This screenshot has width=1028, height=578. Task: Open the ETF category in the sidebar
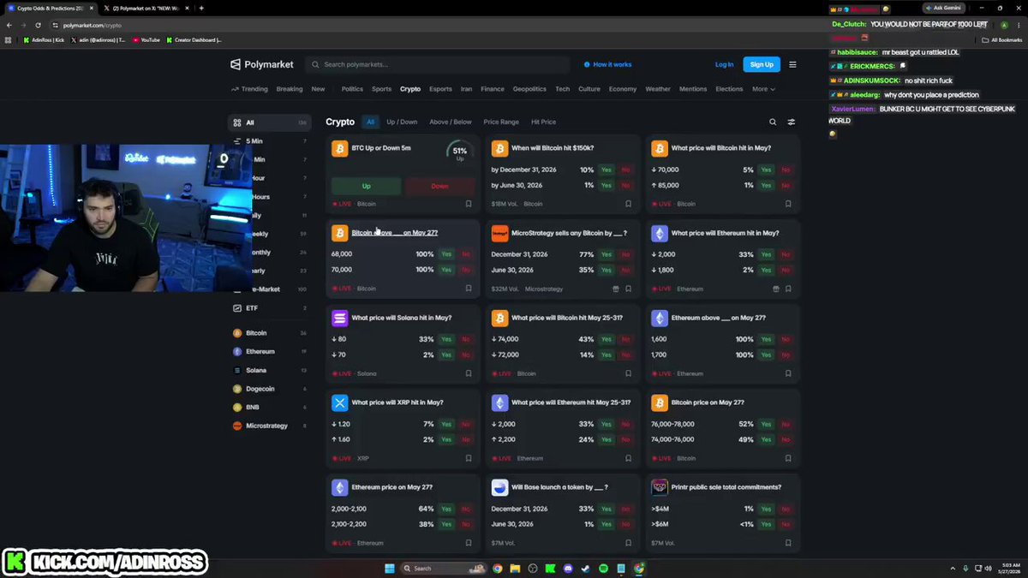click(x=270, y=307)
